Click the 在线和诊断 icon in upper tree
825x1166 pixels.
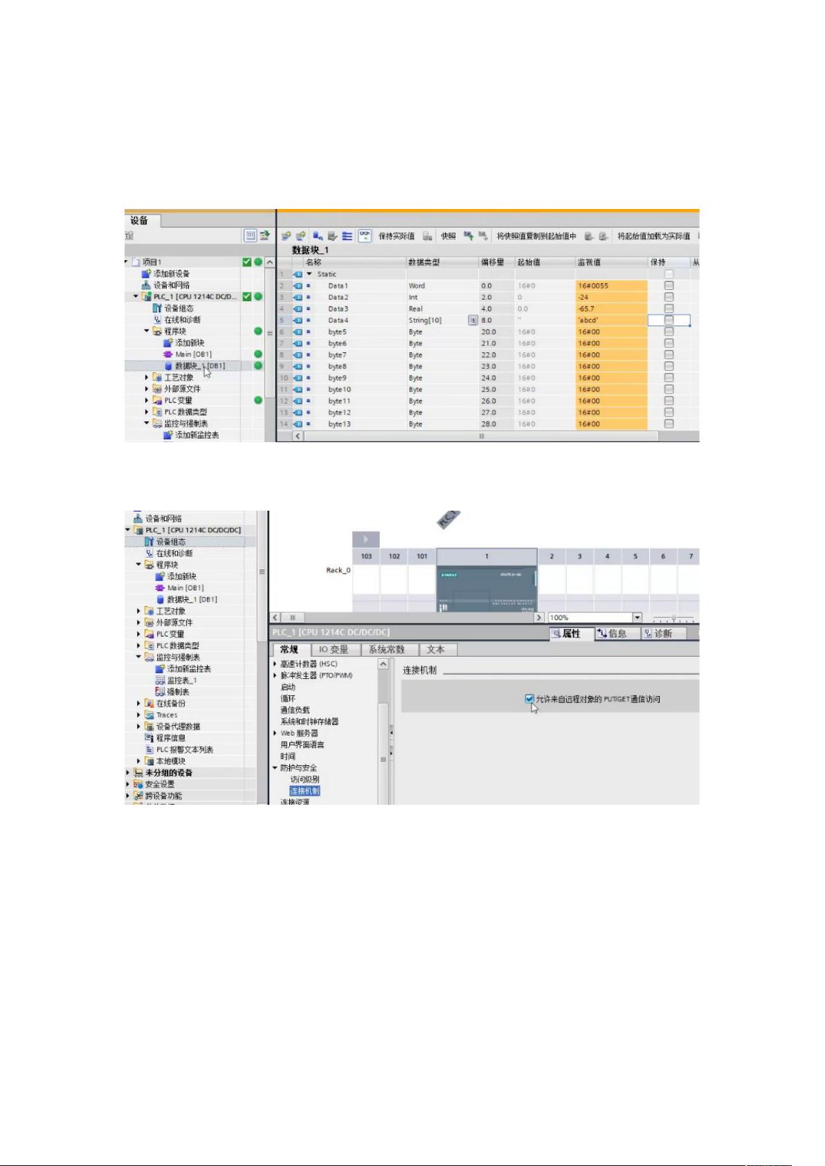(157, 320)
